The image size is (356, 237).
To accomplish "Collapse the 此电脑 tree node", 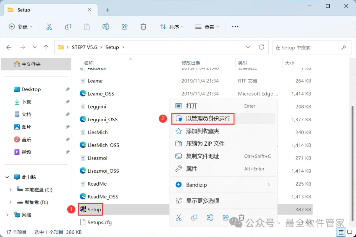I will pyautogui.click(x=7, y=177).
